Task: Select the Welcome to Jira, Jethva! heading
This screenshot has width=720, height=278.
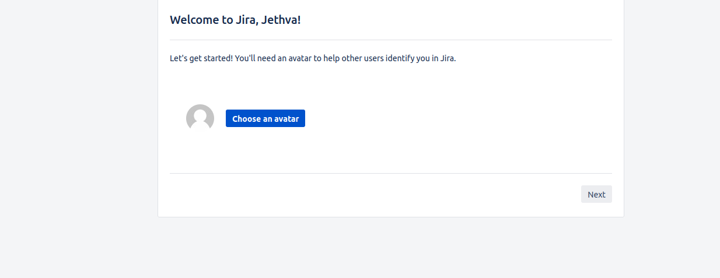Action: coord(235,20)
